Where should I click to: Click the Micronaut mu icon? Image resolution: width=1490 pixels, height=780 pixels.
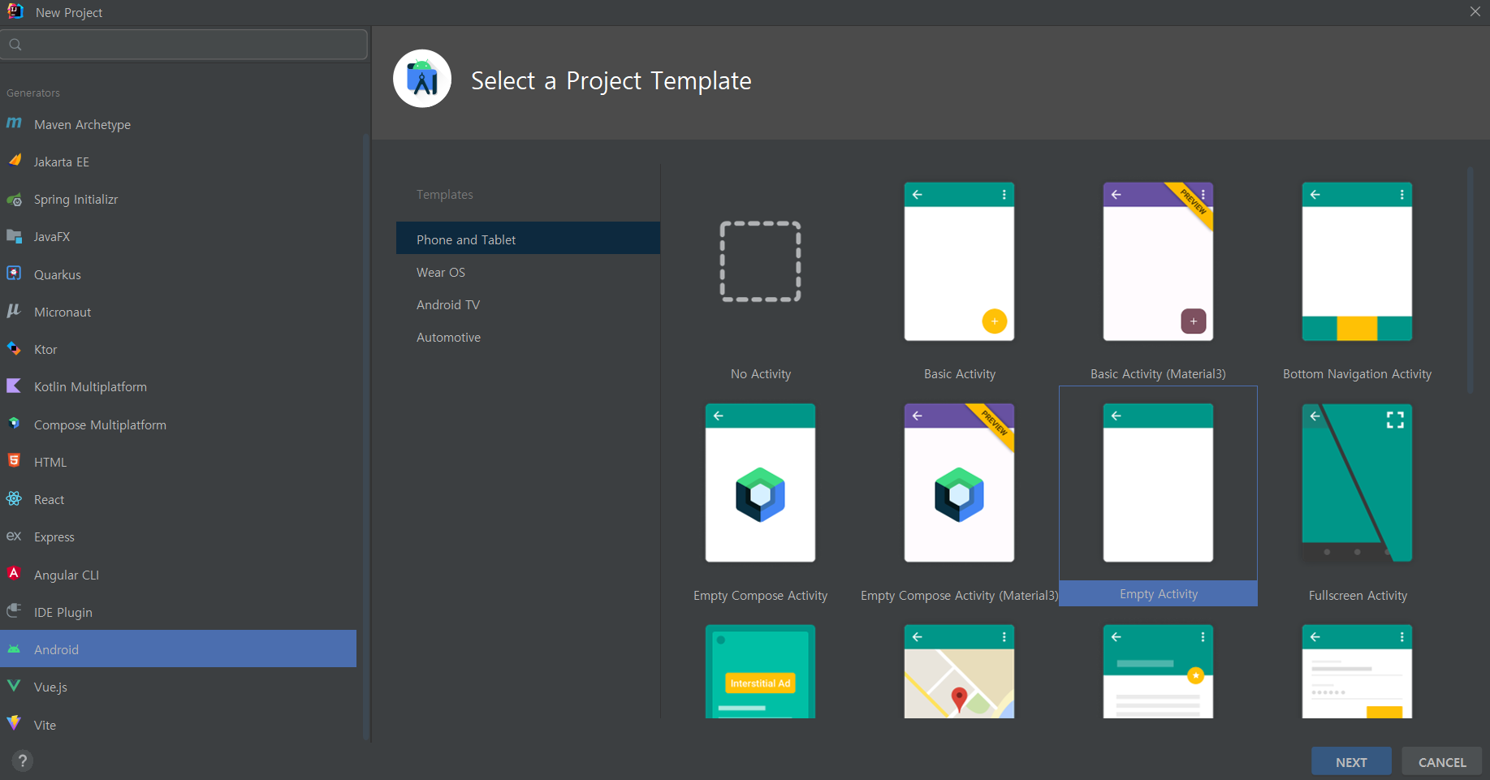(x=14, y=311)
